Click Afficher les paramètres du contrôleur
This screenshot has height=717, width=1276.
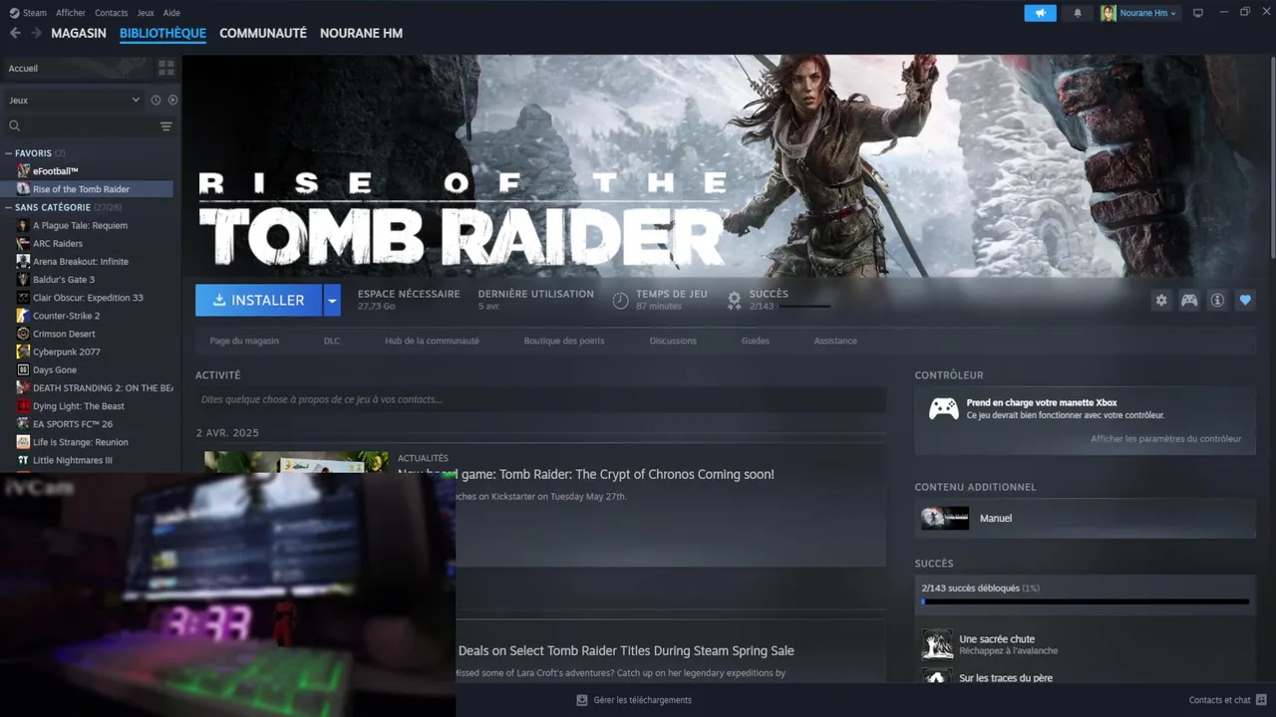coord(1166,439)
